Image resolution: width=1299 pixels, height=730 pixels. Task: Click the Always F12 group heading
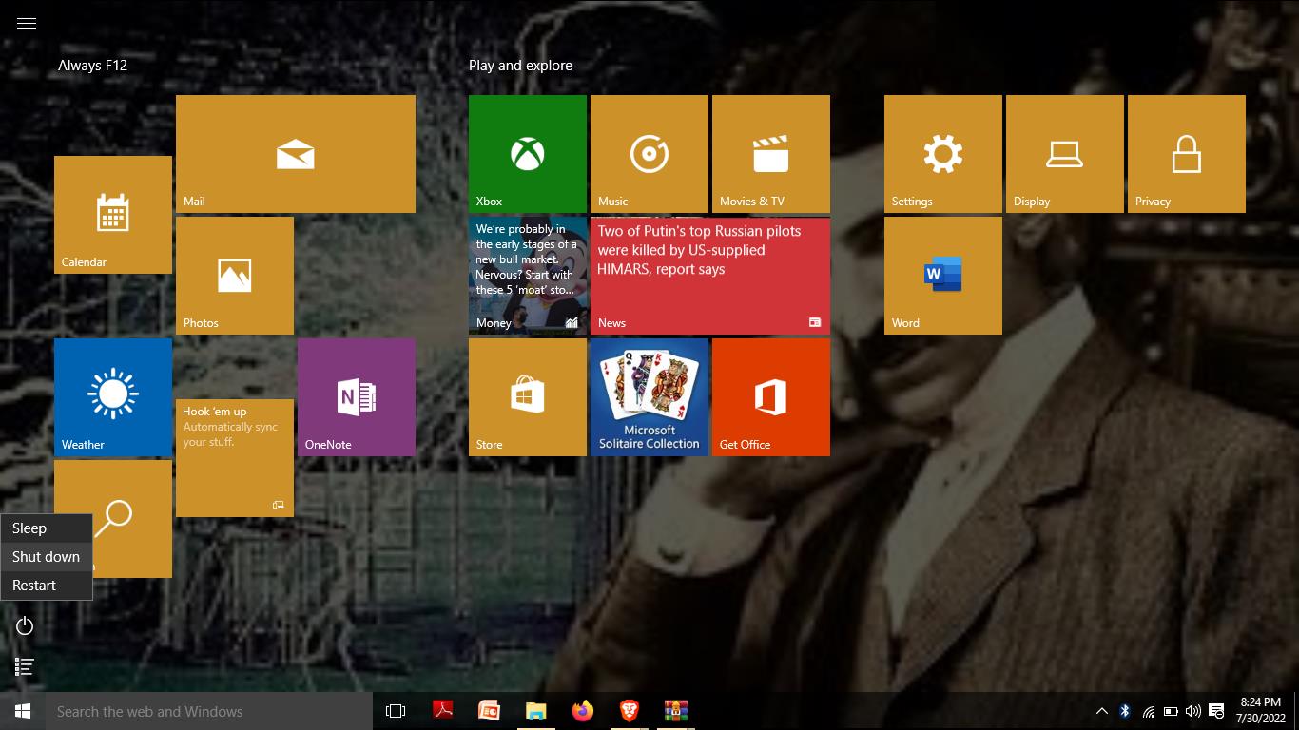[x=92, y=66]
